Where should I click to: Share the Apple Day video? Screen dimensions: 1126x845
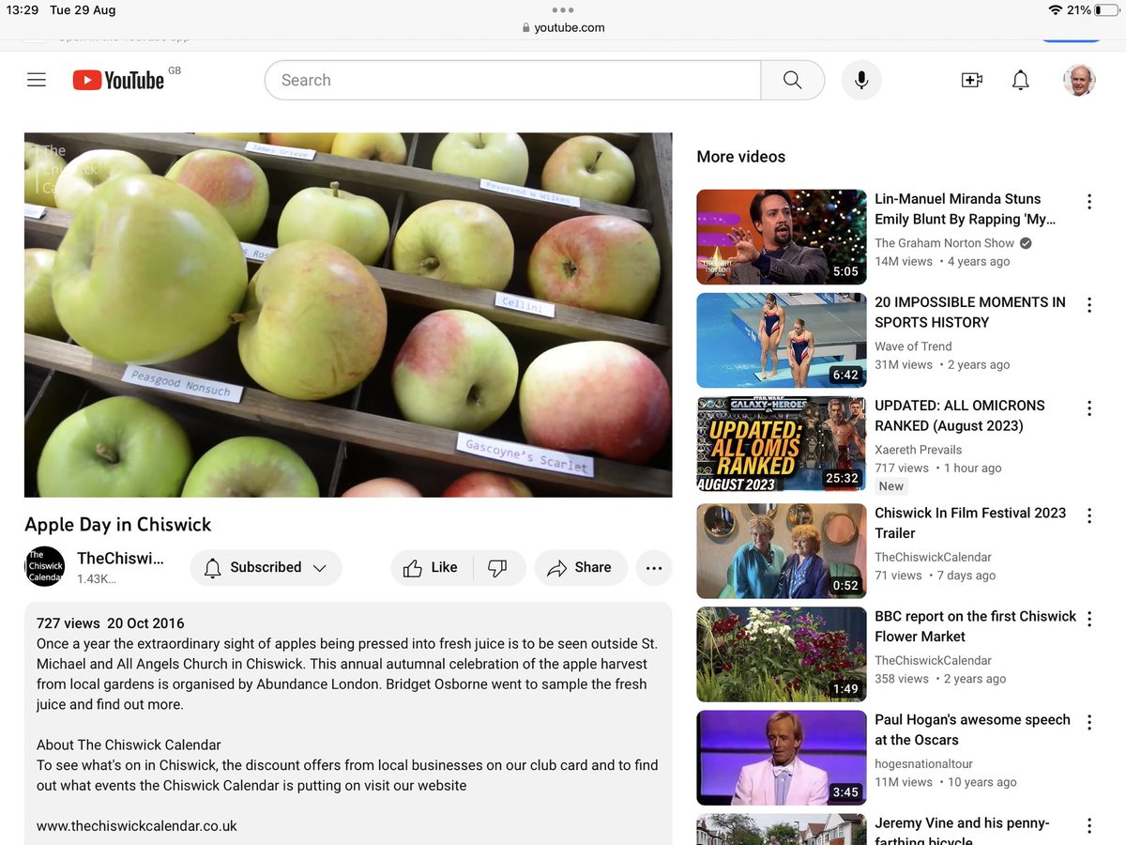point(581,567)
